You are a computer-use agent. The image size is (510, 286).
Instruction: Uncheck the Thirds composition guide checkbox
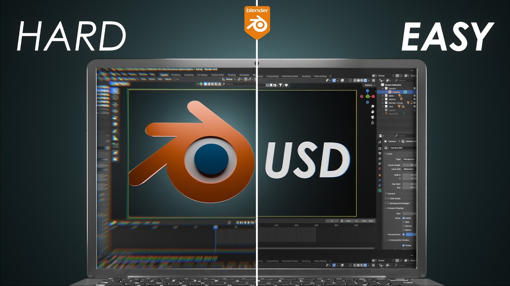(404, 245)
